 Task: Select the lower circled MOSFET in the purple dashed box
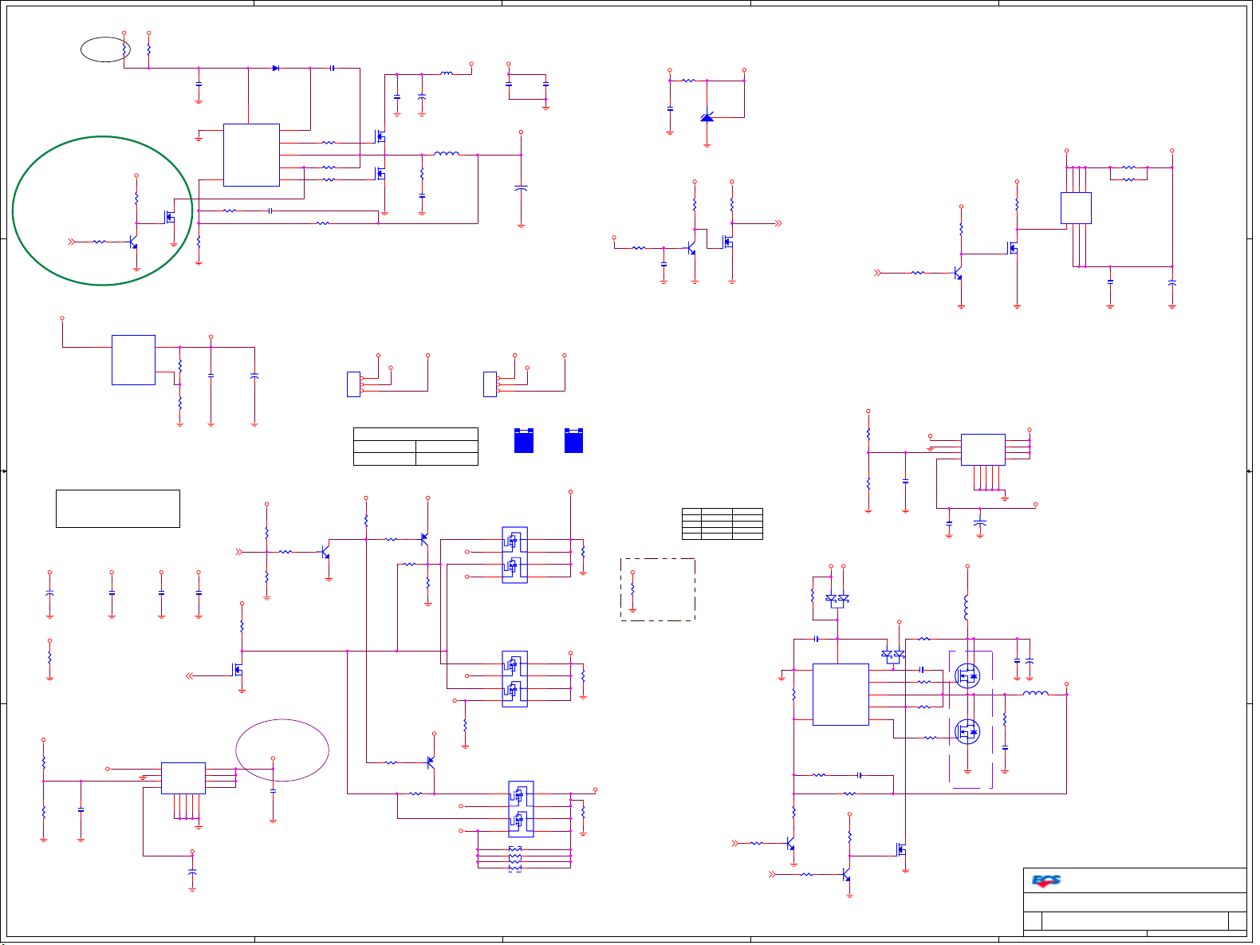967,731
